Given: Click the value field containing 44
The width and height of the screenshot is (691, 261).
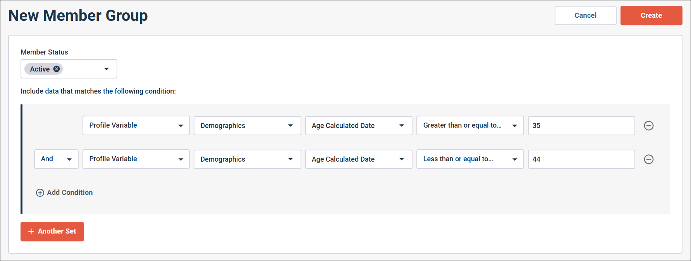Looking at the screenshot, I should [581, 159].
